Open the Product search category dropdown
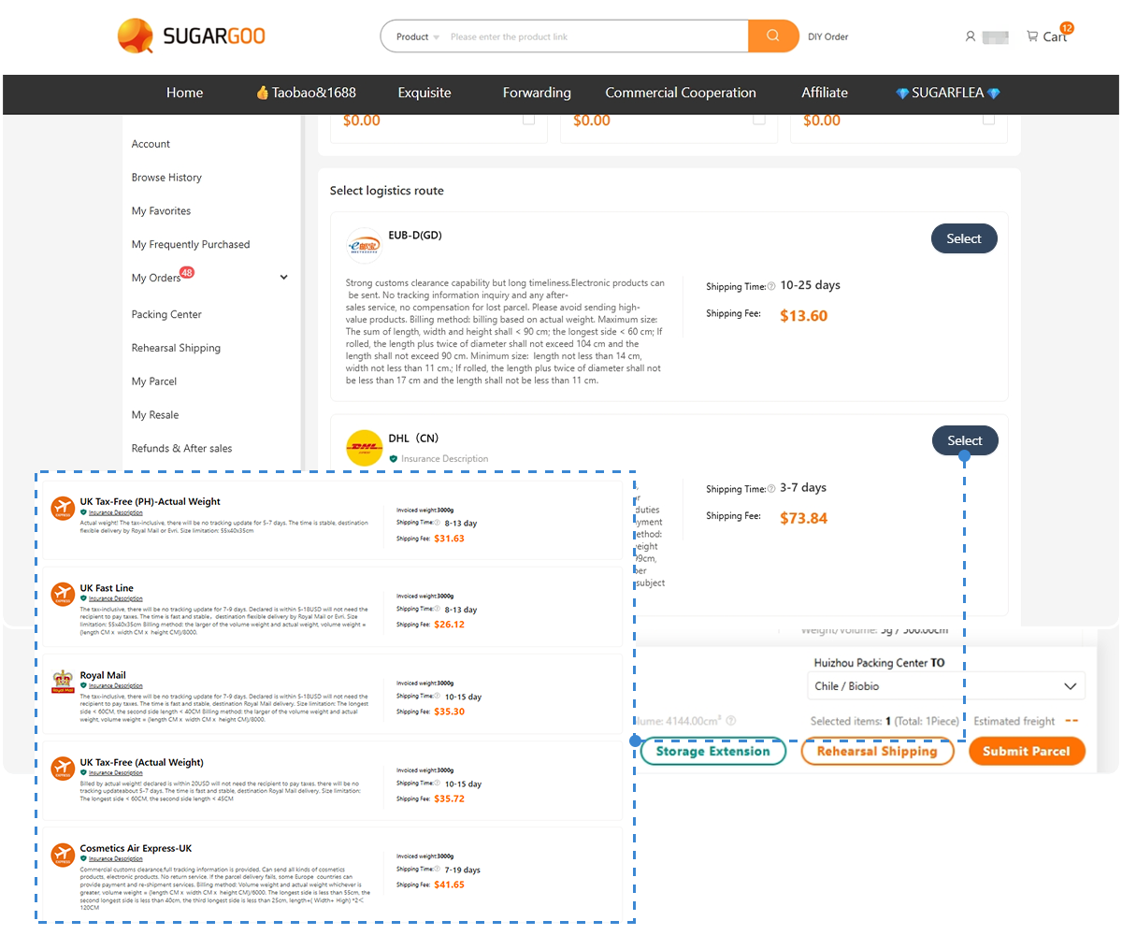This screenshot has height=935, width=1122. pos(415,36)
